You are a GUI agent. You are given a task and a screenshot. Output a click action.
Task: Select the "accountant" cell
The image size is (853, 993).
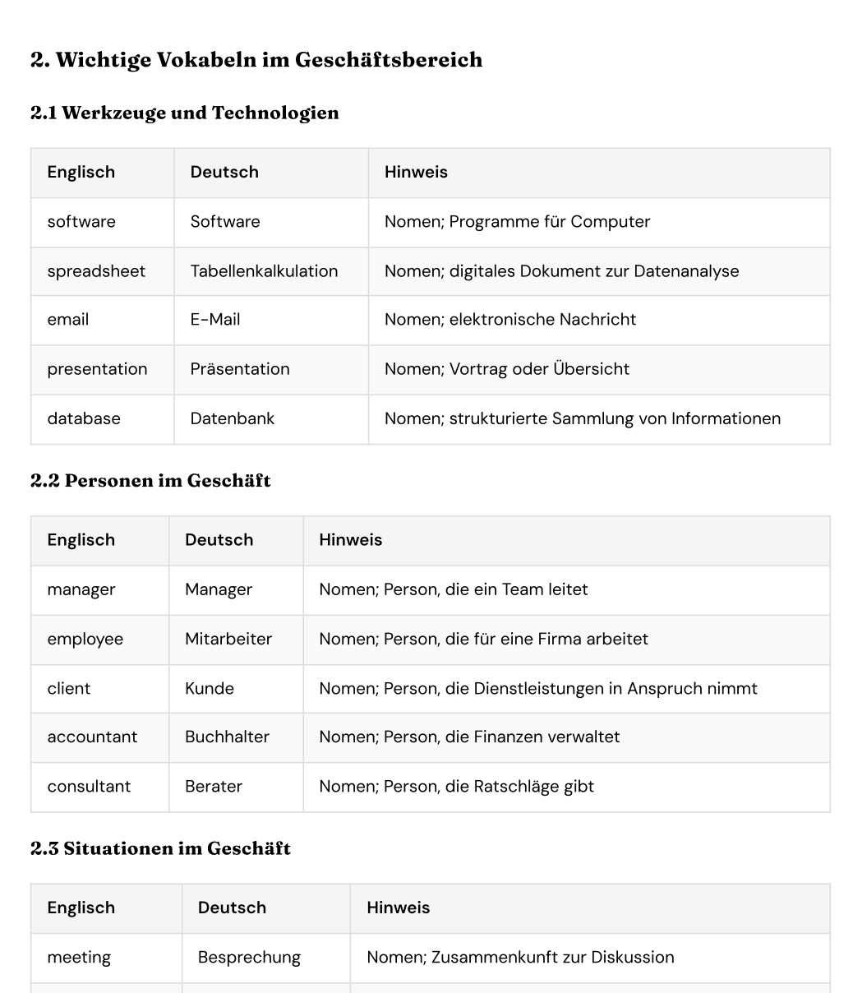coord(92,737)
